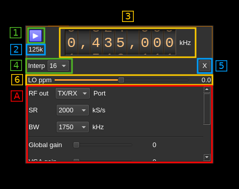Click the vertical scrollbar thumb
This screenshot has height=189, width=239.
(207, 109)
